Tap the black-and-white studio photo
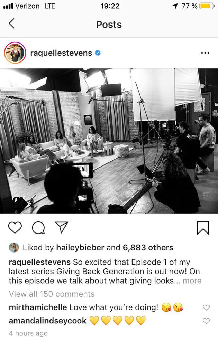 coord(109,141)
